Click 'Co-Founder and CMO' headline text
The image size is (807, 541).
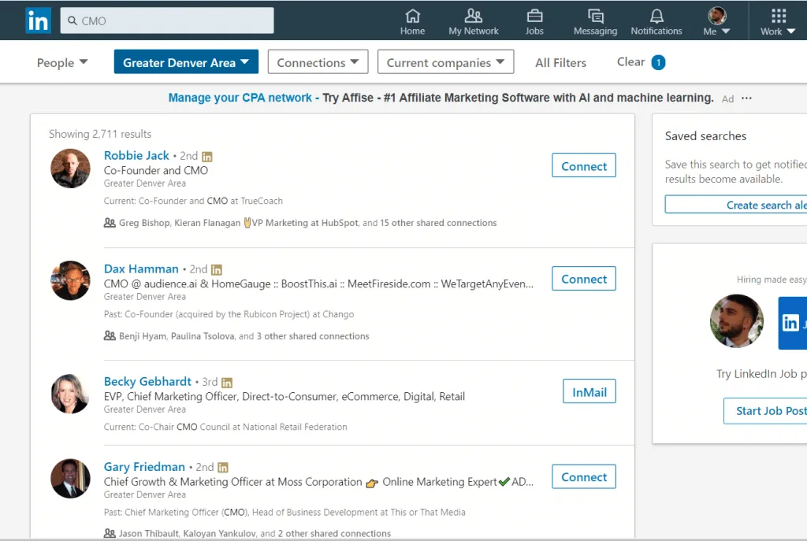(x=156, y=170)
